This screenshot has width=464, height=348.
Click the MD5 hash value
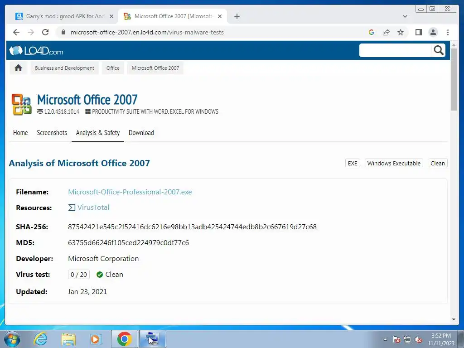click(128, 243)
